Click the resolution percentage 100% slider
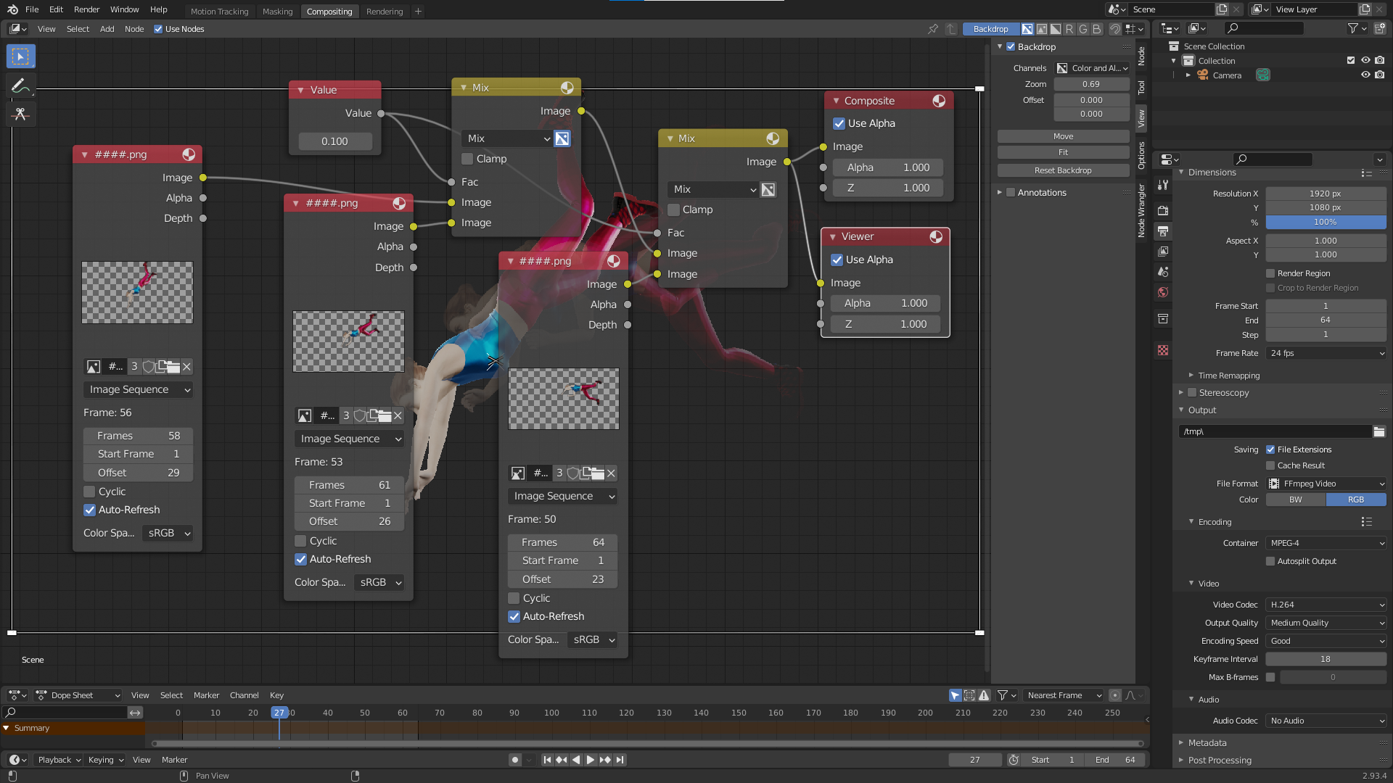 1326,223
